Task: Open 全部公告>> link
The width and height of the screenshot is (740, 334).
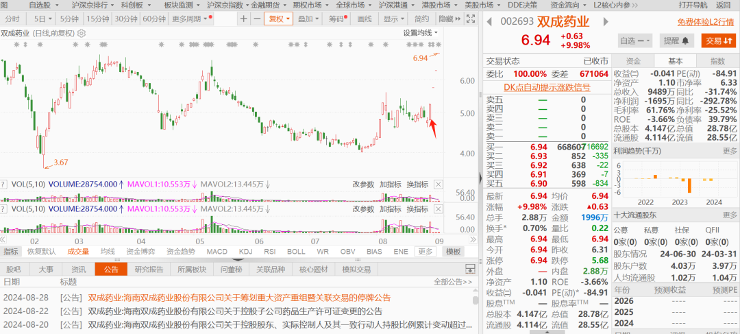Action: click(453, 282)
